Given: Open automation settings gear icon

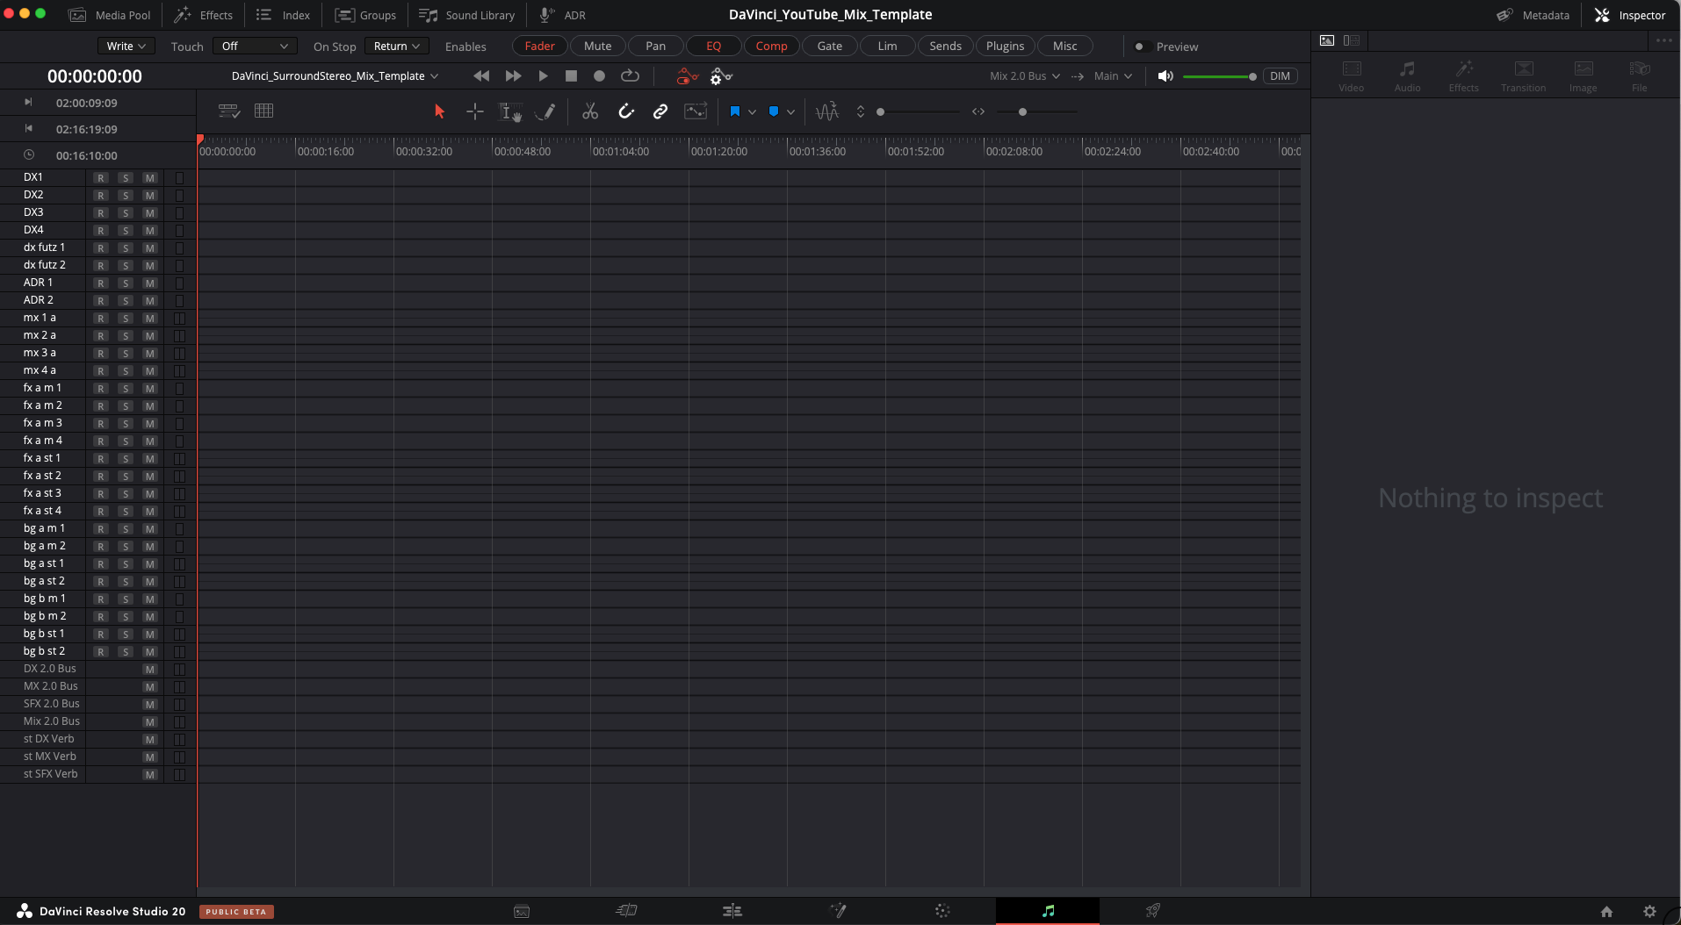Looking at the screenshot, I should 721,76.
